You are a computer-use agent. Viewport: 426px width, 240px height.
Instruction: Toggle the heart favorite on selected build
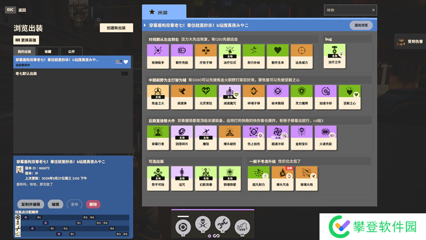click(x=126, y=62)
